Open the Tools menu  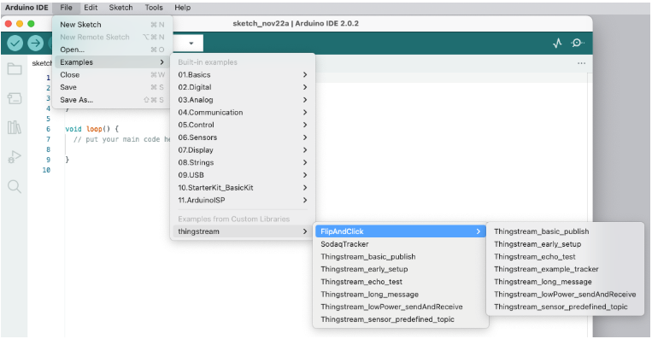point(154,8)
